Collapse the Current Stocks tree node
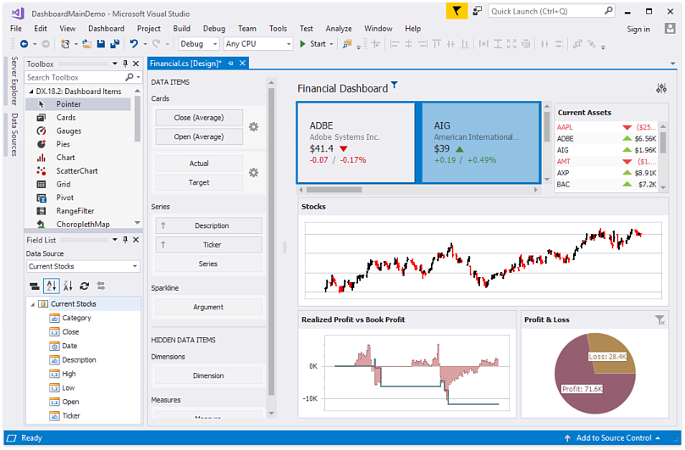This screenshot has width=685, height=450. [32, 304]
